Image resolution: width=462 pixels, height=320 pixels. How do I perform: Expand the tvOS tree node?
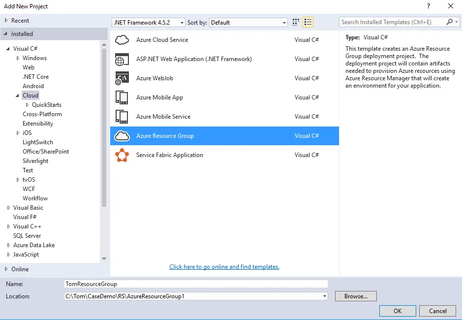(18, 180)
